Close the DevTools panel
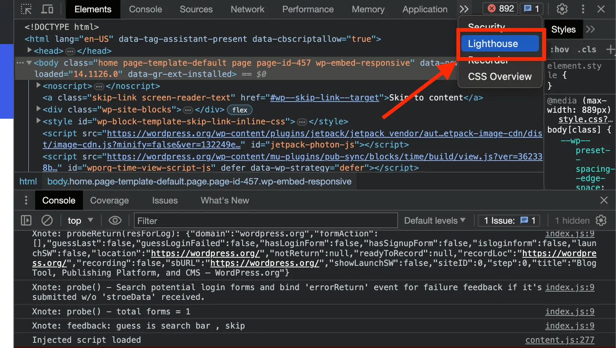This screenshot has height=348, width=616. click(601, 9)
